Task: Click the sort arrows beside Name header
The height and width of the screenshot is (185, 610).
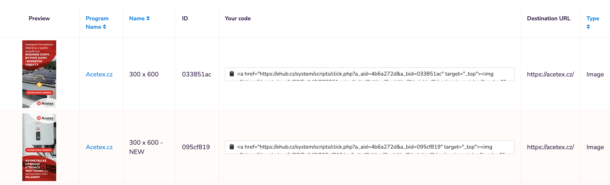Action: [148, 18]
